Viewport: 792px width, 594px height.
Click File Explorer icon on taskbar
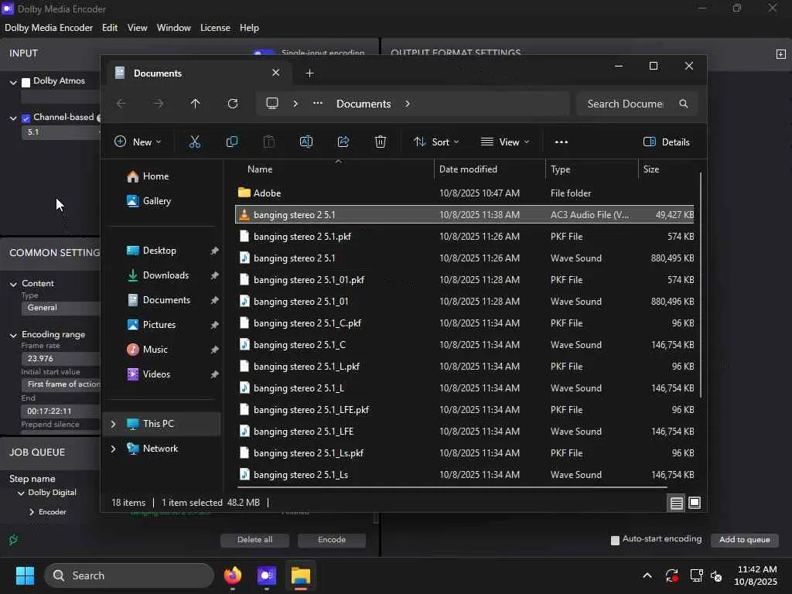click(301, 575)
